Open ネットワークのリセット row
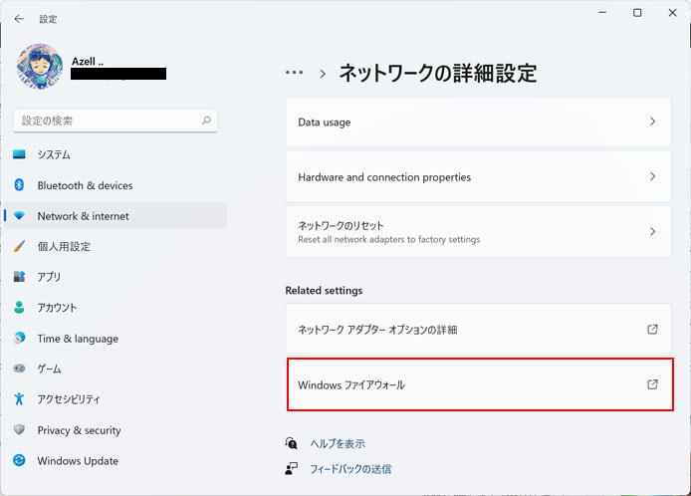The width and height of the screenshot is (691, 496). (x=478, y=231)
